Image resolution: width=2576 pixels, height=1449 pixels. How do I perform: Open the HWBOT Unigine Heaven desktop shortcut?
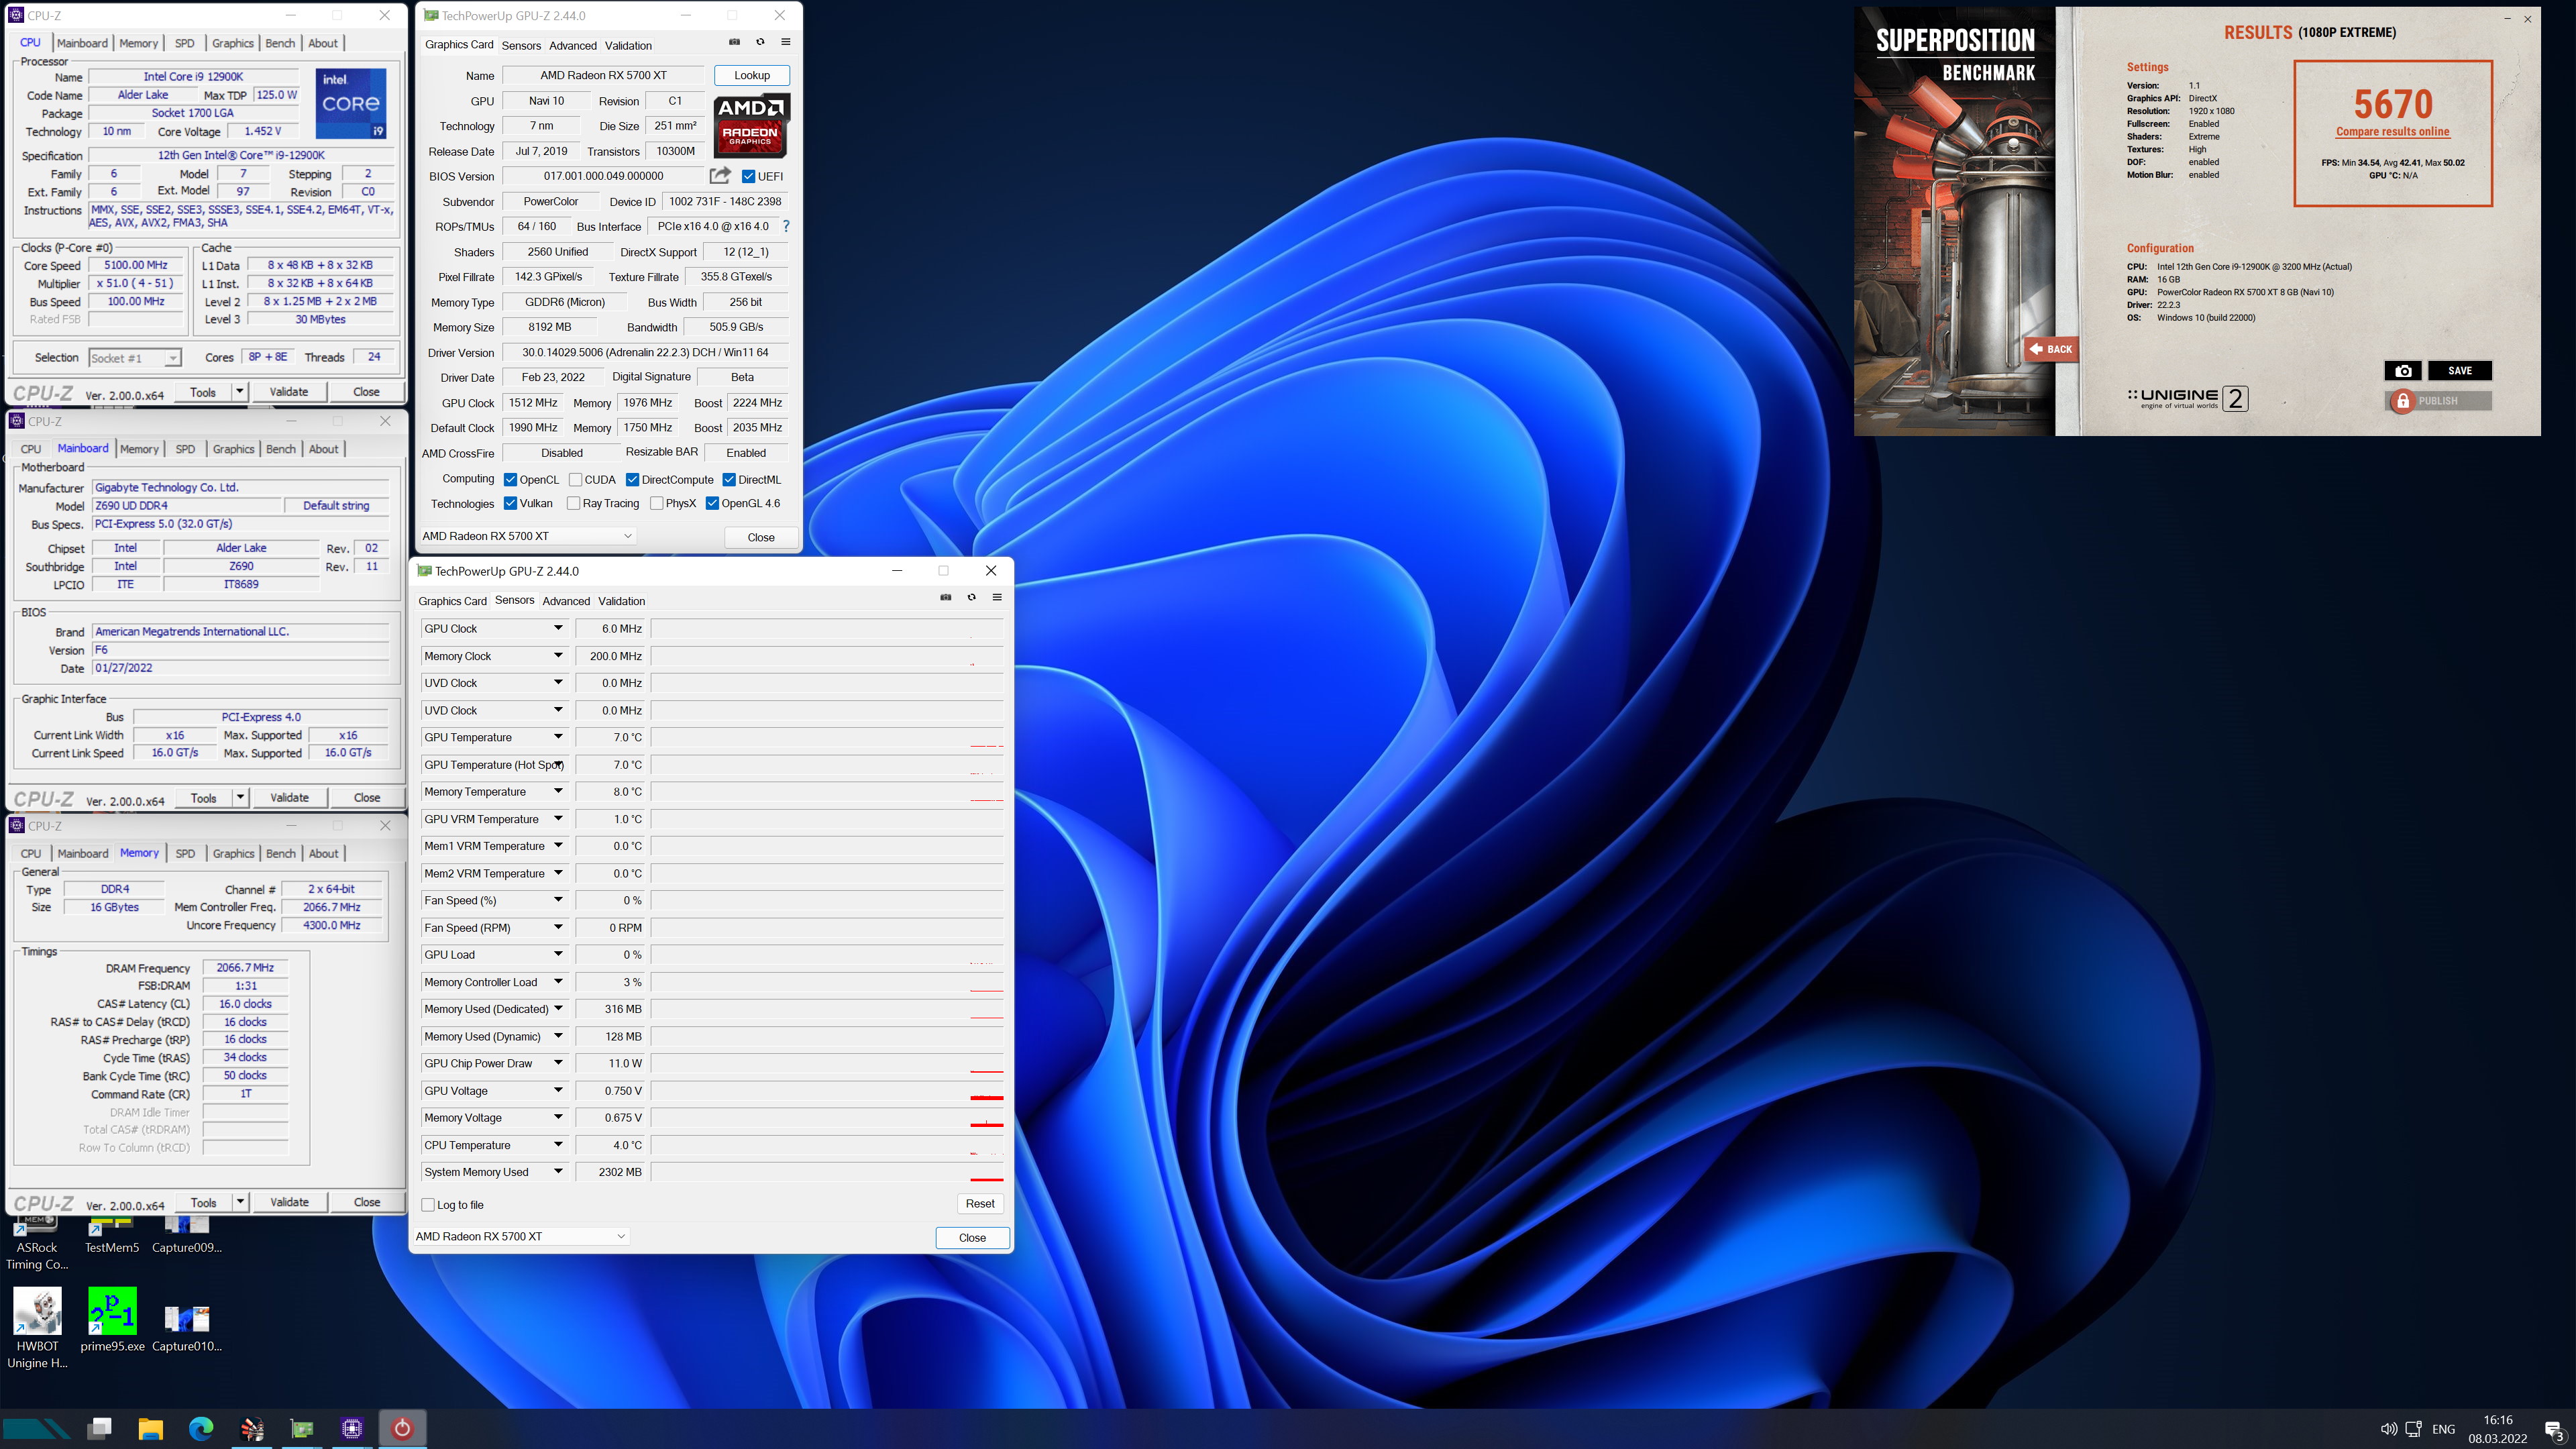[37, 1328]
